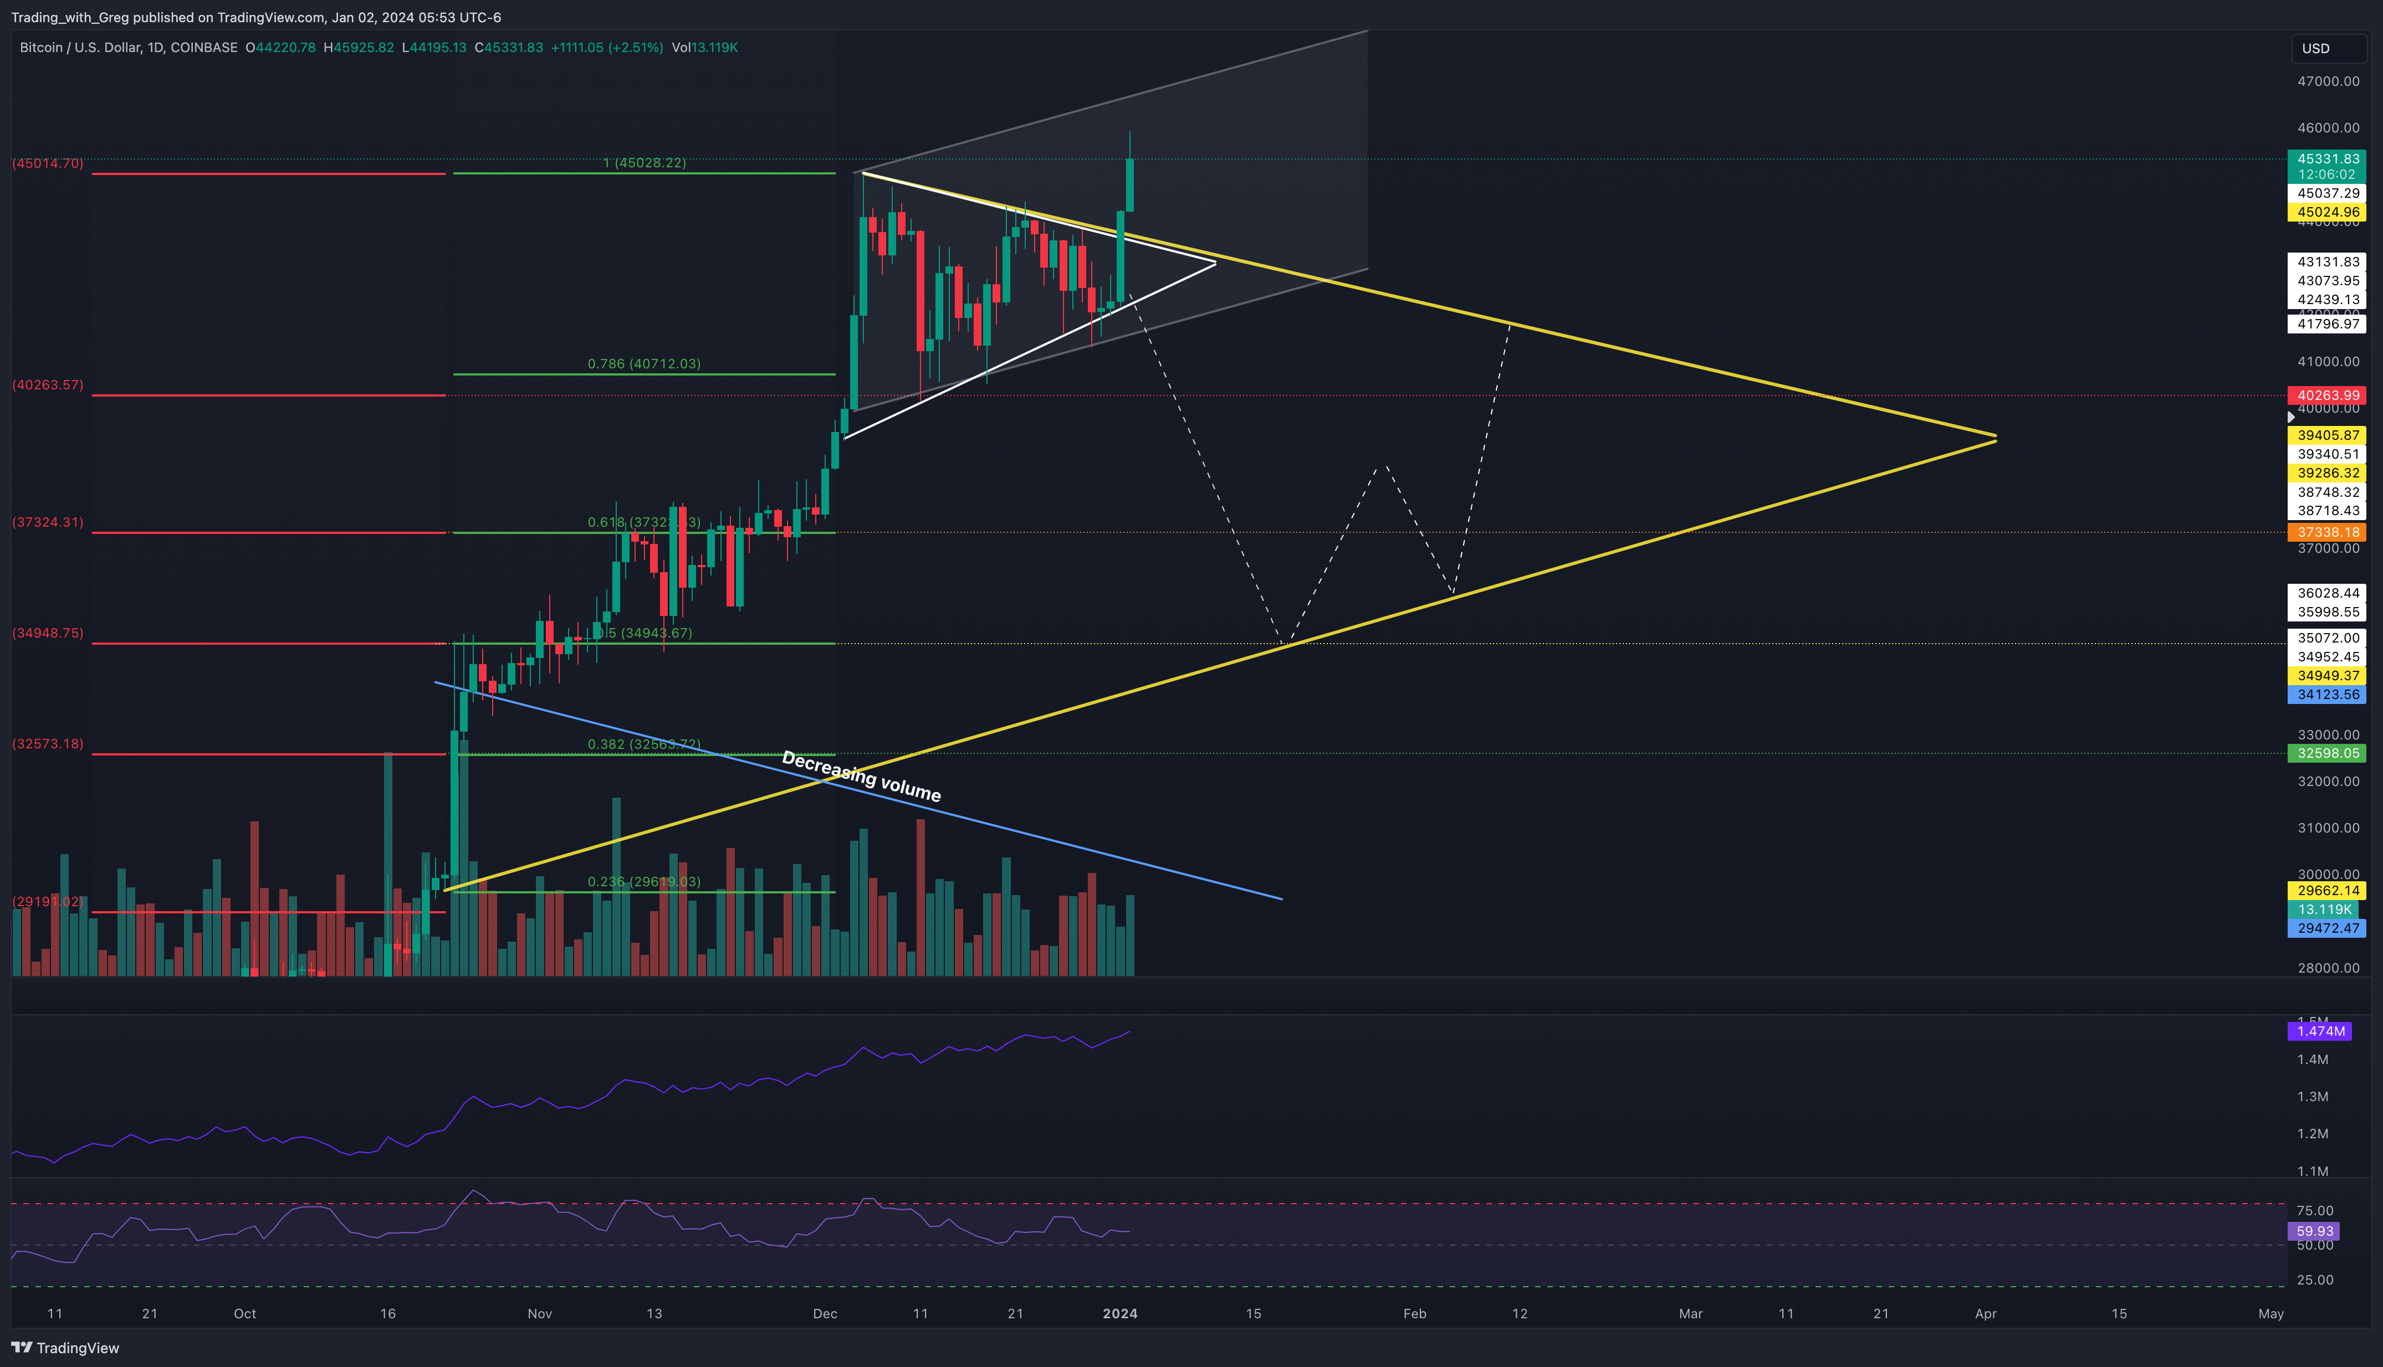The height and width of the screenshot is (1367, 2383).
Task: Click the red level label (40263.57)
Action: [48, 385]
